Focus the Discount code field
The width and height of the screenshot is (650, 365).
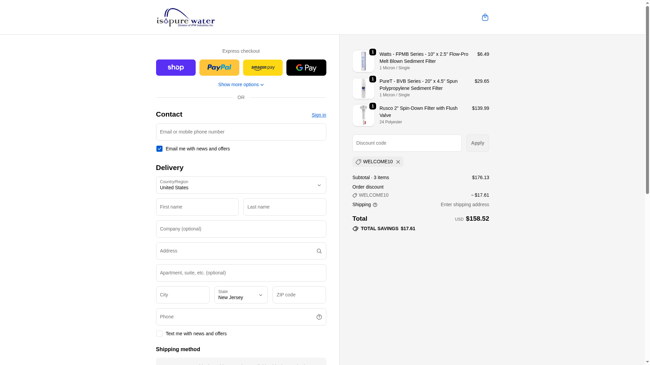(x=407, y=143)
